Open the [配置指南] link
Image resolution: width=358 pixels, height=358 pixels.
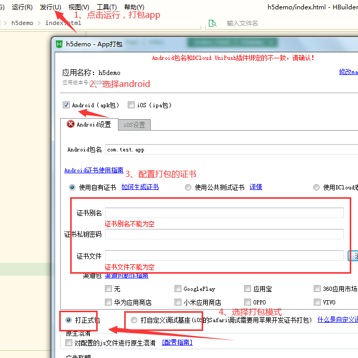177,342
